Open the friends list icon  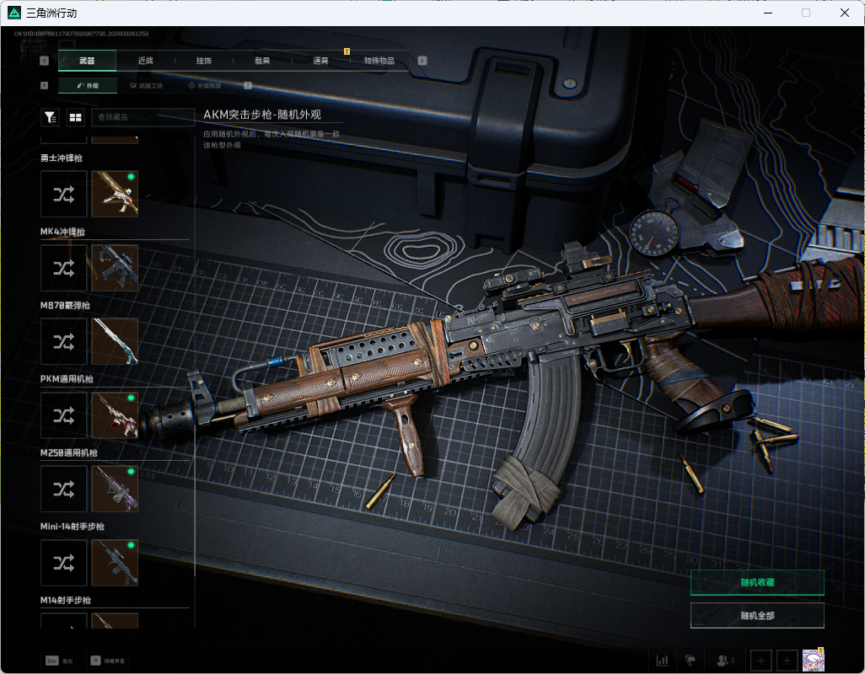coord(725,661)
